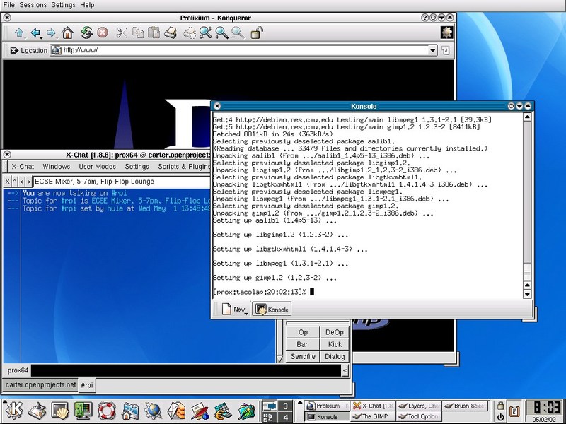Open the life-preserver Help icon in the panel
The height and width of the screenshot is (424, 566).
point(107,411)
